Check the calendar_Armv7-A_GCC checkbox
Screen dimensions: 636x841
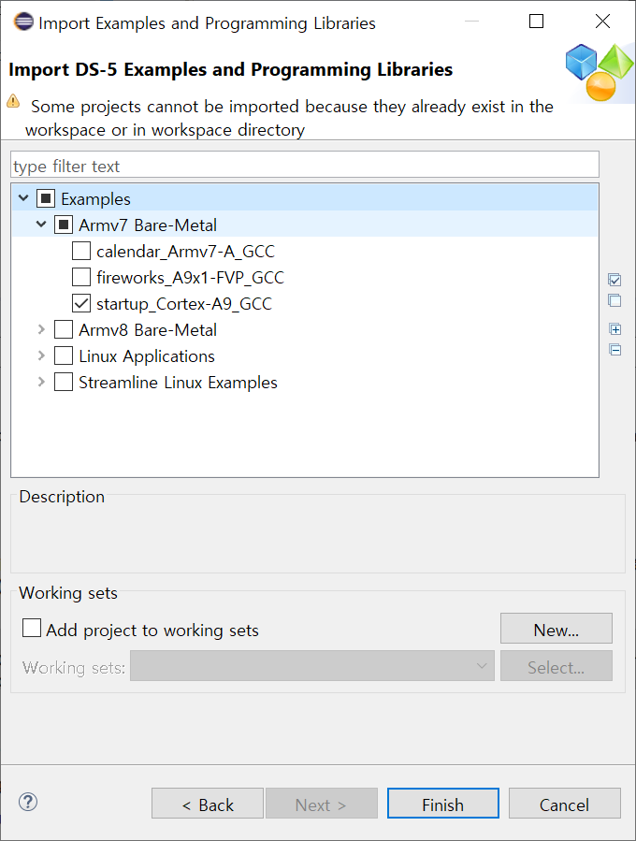pyautogui.click(x=81, y=251)
